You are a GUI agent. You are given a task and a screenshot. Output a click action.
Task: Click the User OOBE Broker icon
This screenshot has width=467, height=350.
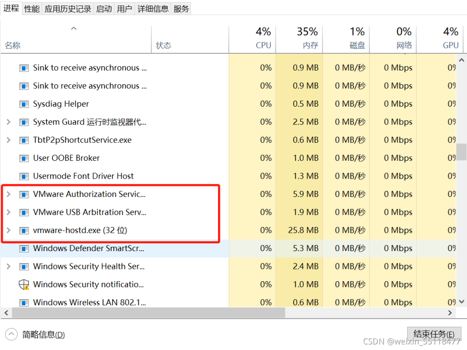(24, 158)
